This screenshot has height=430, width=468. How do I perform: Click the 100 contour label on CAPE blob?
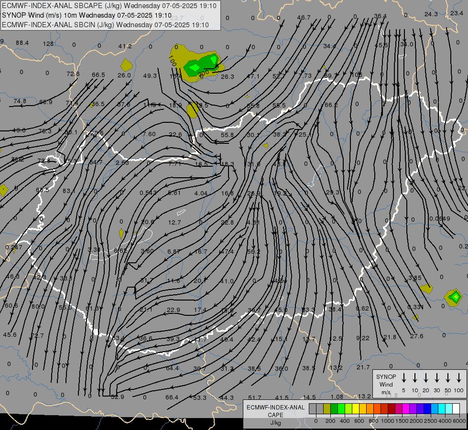[173, 61]
